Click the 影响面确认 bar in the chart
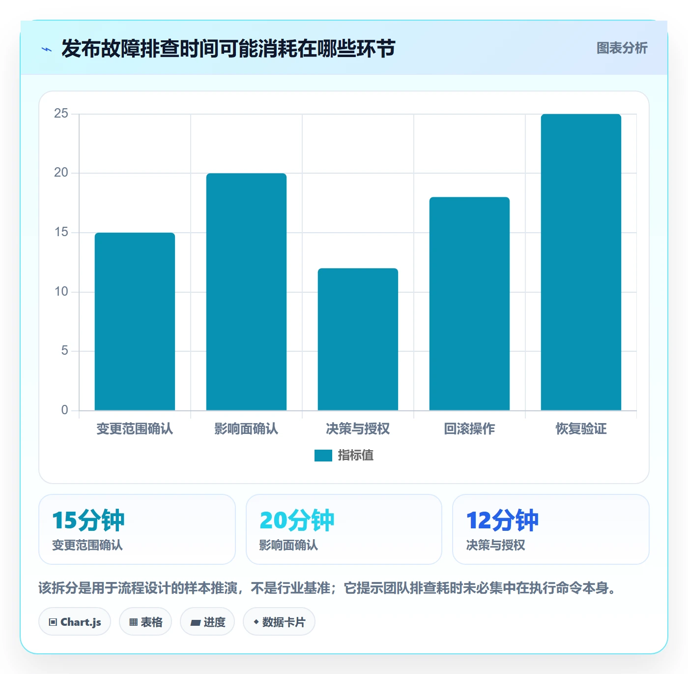The height and width of the screenshot is (674, 688). (x=246, y=292)
